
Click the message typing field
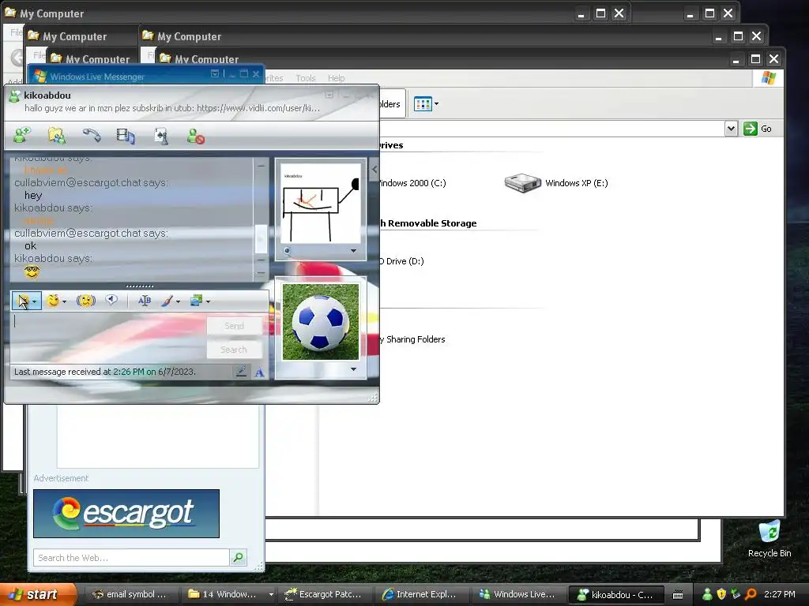tap(107, 336)
